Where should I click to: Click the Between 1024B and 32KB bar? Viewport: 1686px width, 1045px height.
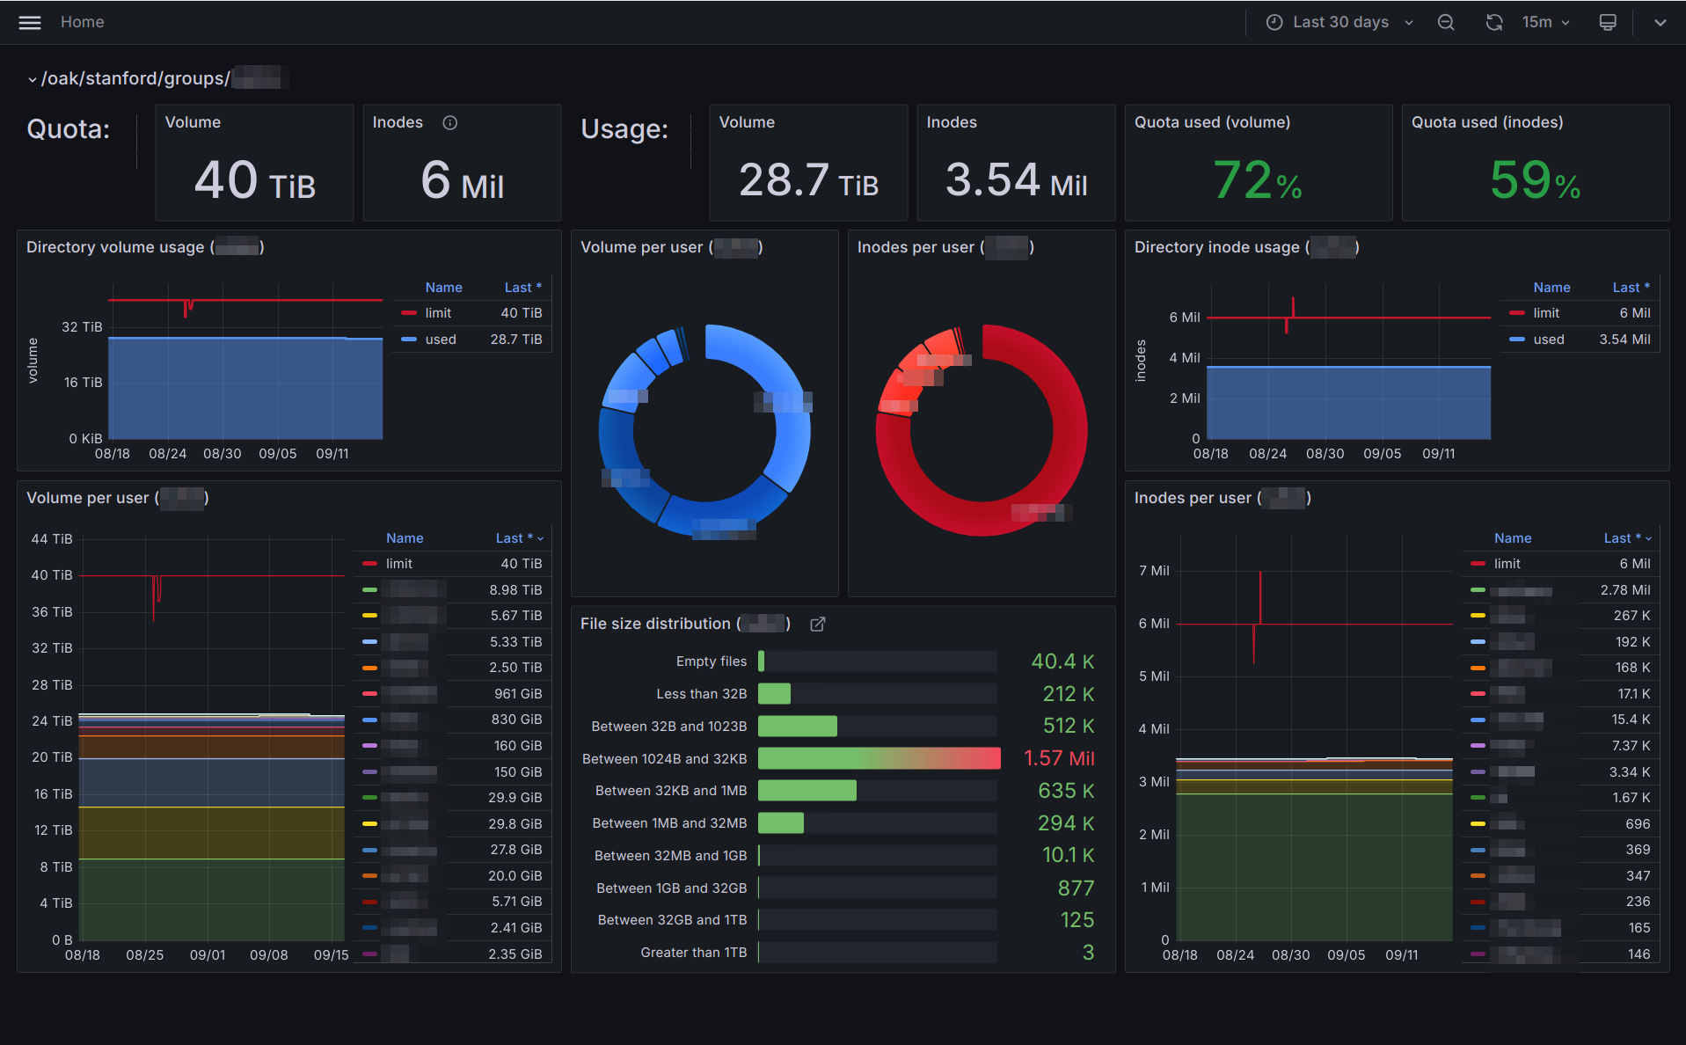click(x=879, y=758)
